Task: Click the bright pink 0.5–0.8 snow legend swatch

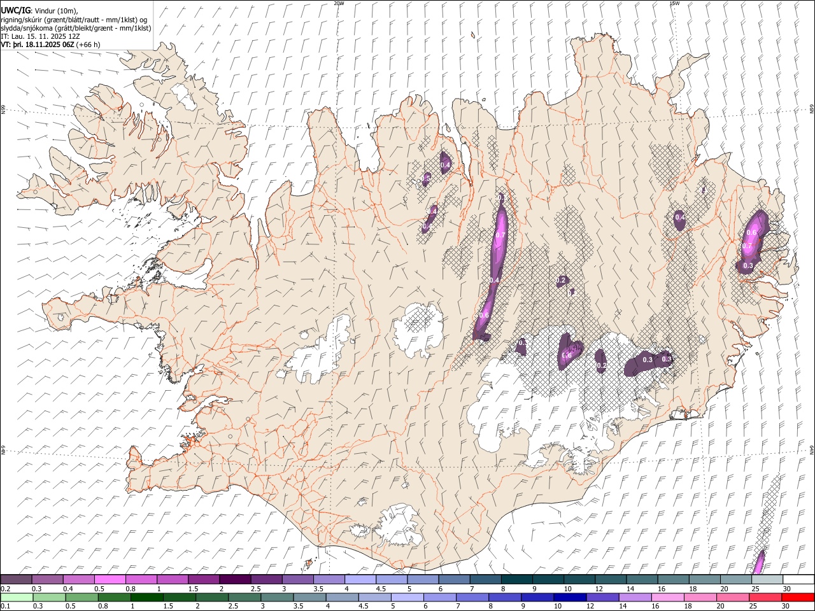Action: 110,579
